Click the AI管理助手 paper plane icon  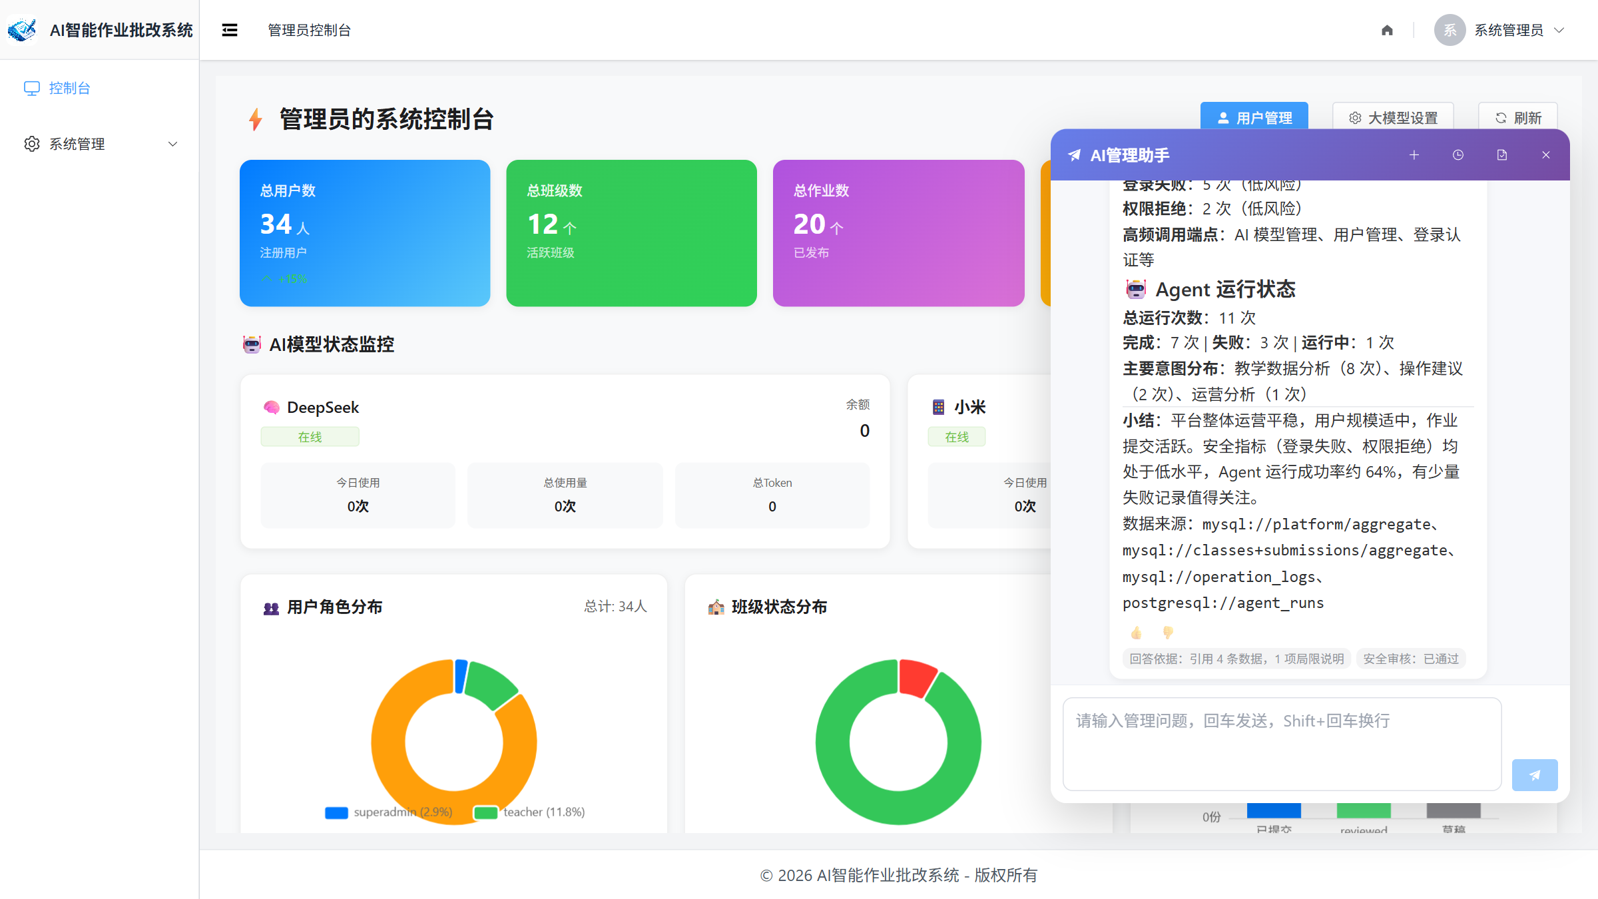[1074, 155]
